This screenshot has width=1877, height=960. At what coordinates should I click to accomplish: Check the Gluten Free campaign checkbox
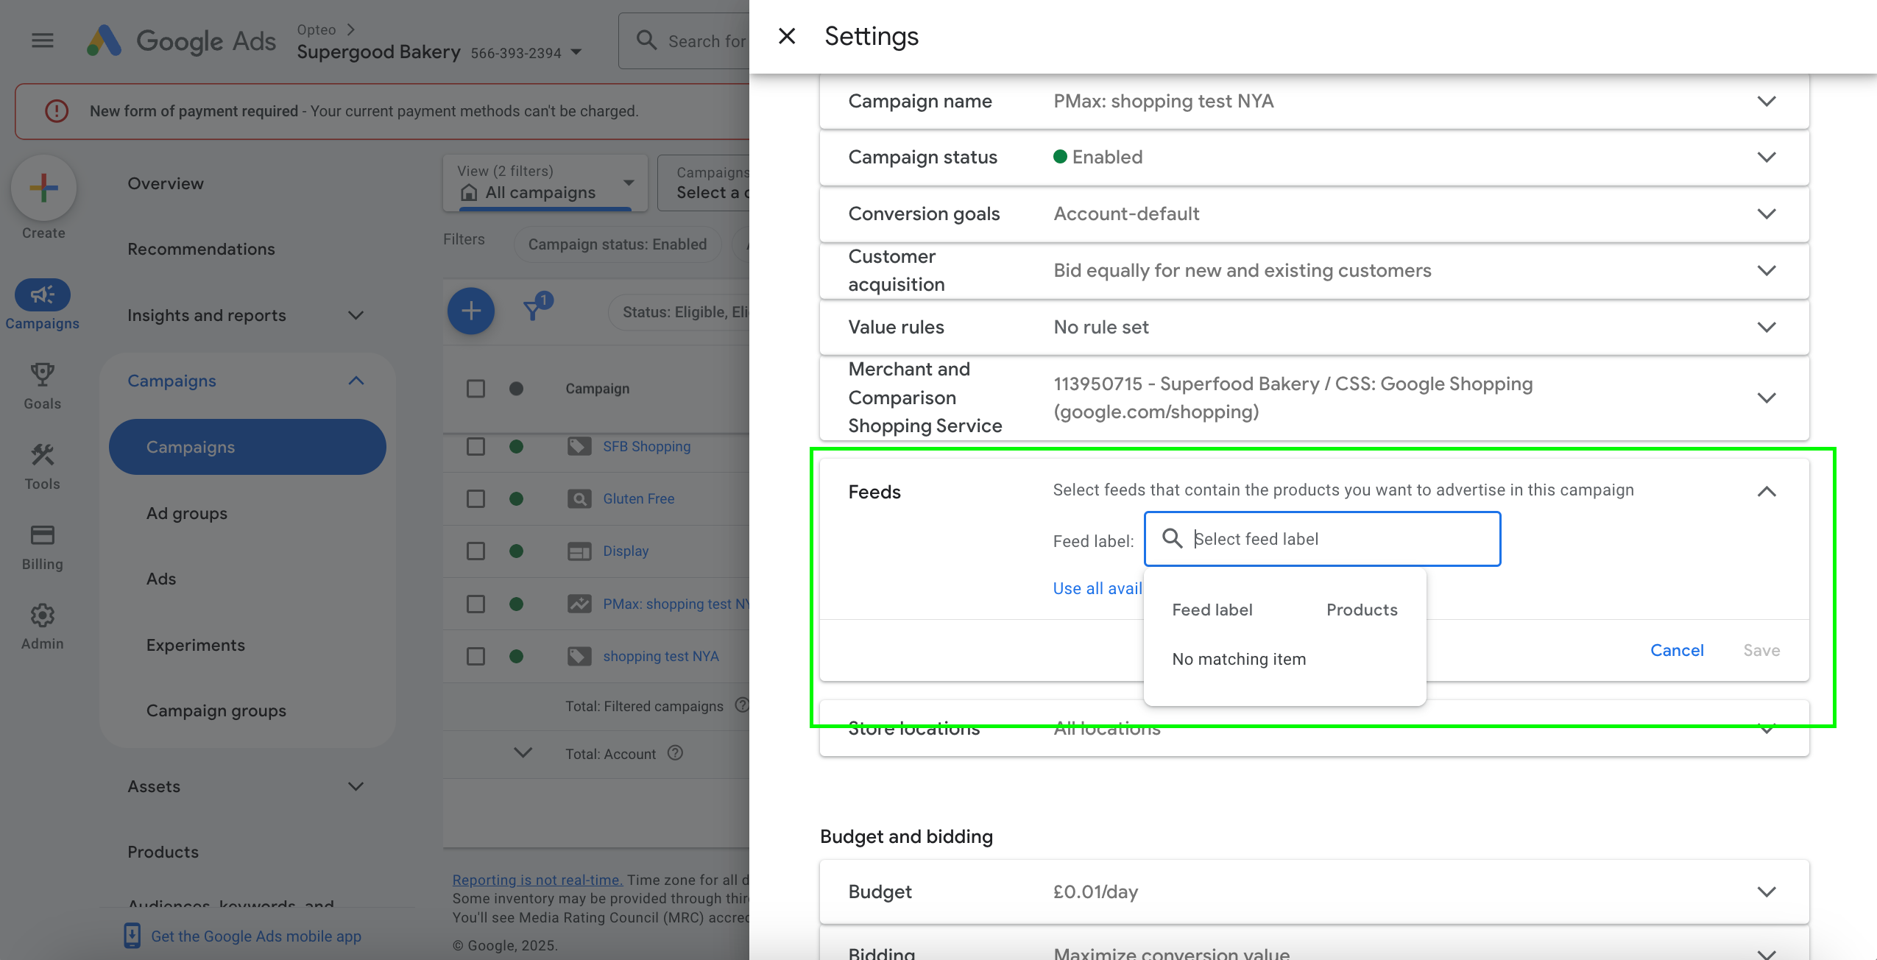pyautogui.click(x=476, y=498)
